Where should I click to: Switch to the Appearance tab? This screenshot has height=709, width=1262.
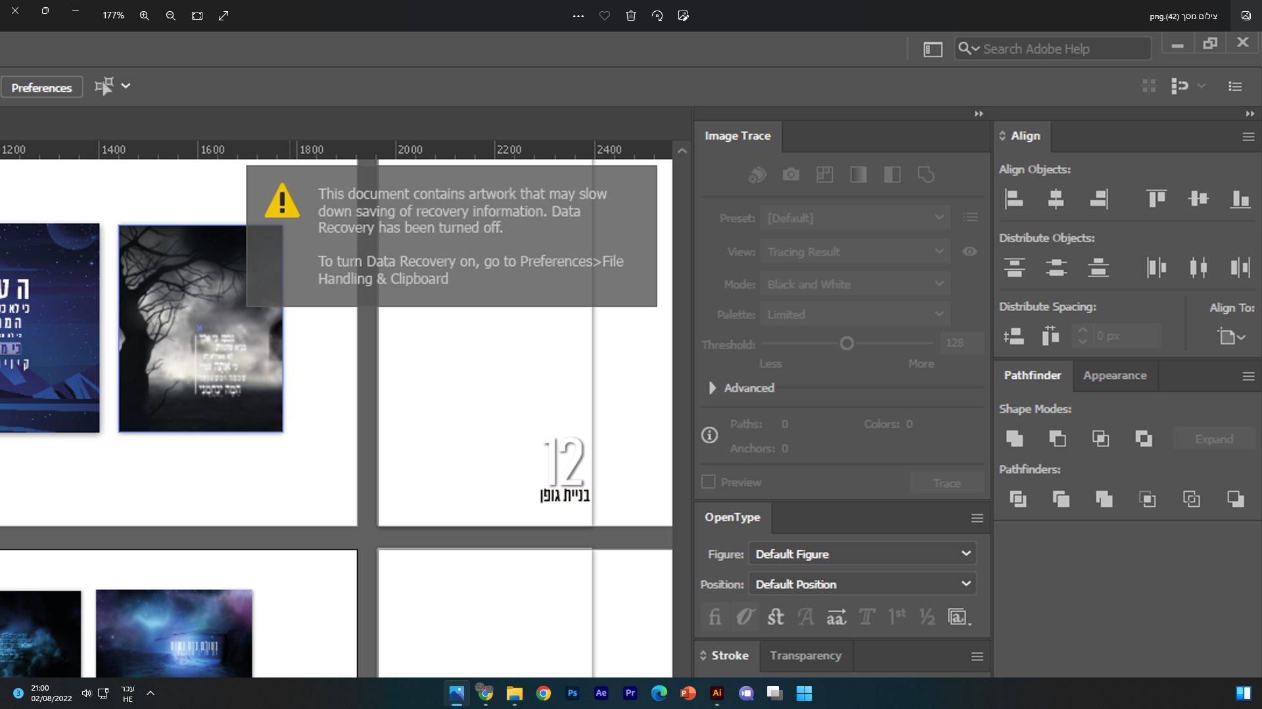[1115, 376]
